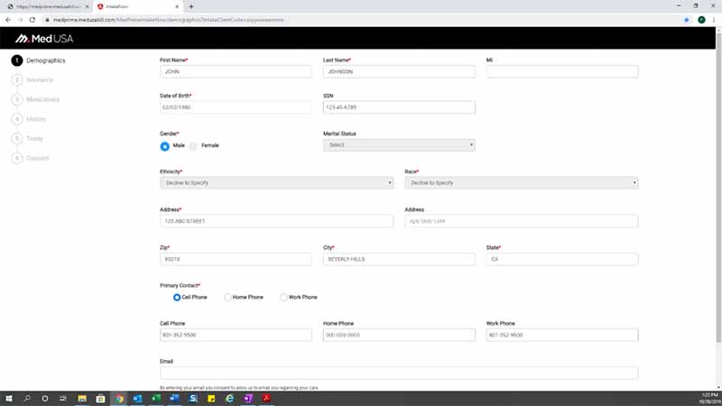
Task: Expand the Ethnicity dropdown
Action: click(276, 183)
